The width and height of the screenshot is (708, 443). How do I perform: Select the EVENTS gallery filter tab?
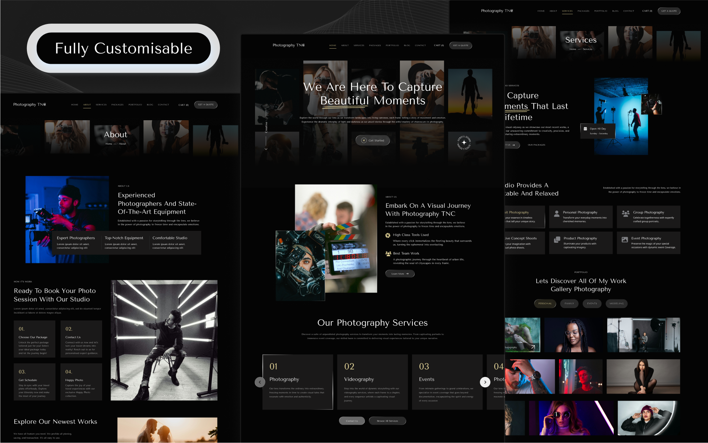(x=592, y=304)
